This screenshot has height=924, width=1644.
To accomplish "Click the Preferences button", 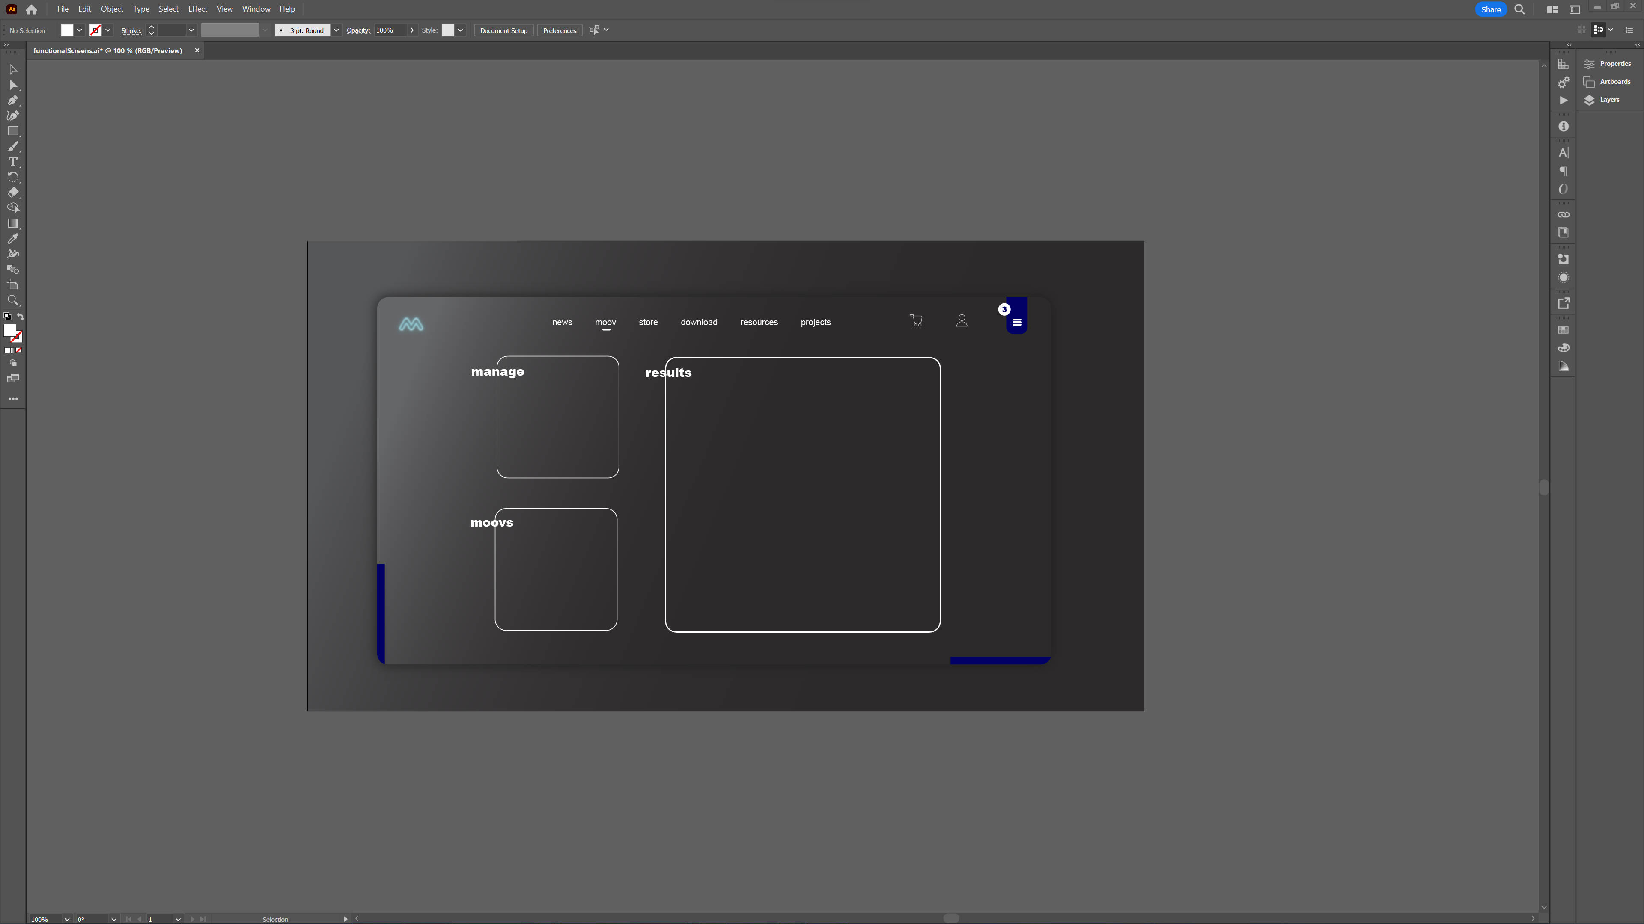I will click(560, 30).
